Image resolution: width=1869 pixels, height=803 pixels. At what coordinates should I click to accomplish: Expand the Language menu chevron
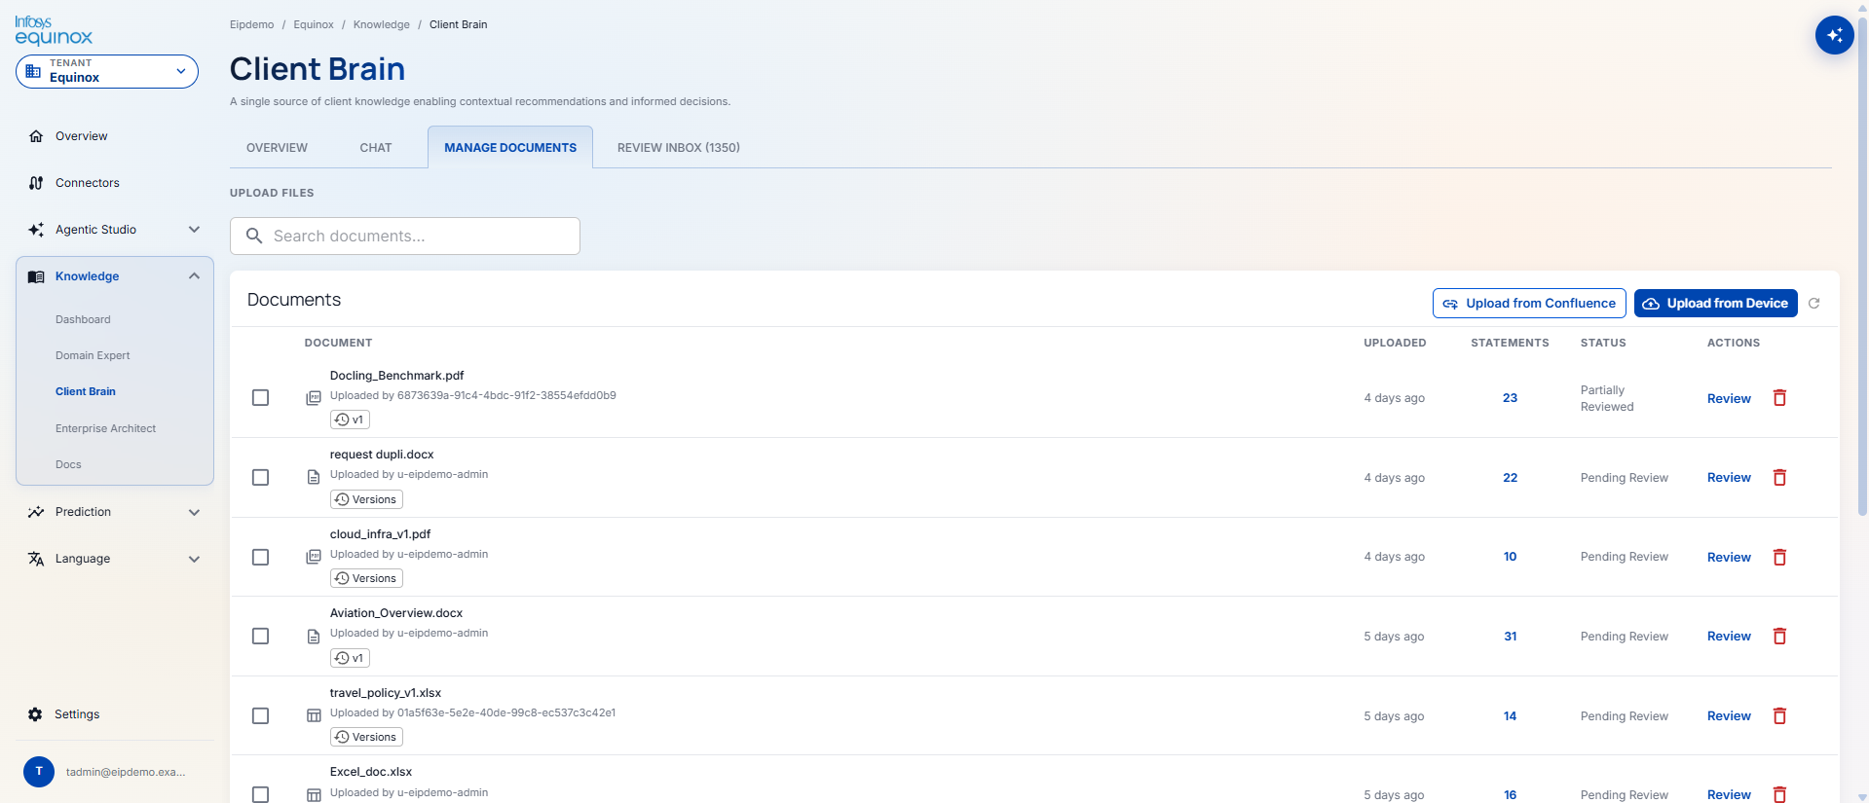(194, 559)
